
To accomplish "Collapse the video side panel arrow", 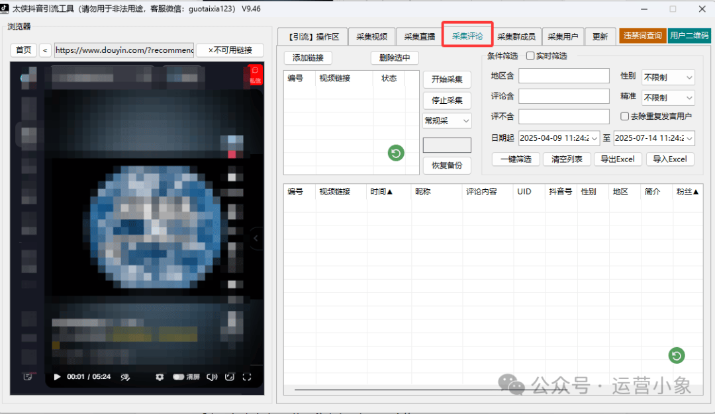I will pyautogui.click(x=256, y=237).
